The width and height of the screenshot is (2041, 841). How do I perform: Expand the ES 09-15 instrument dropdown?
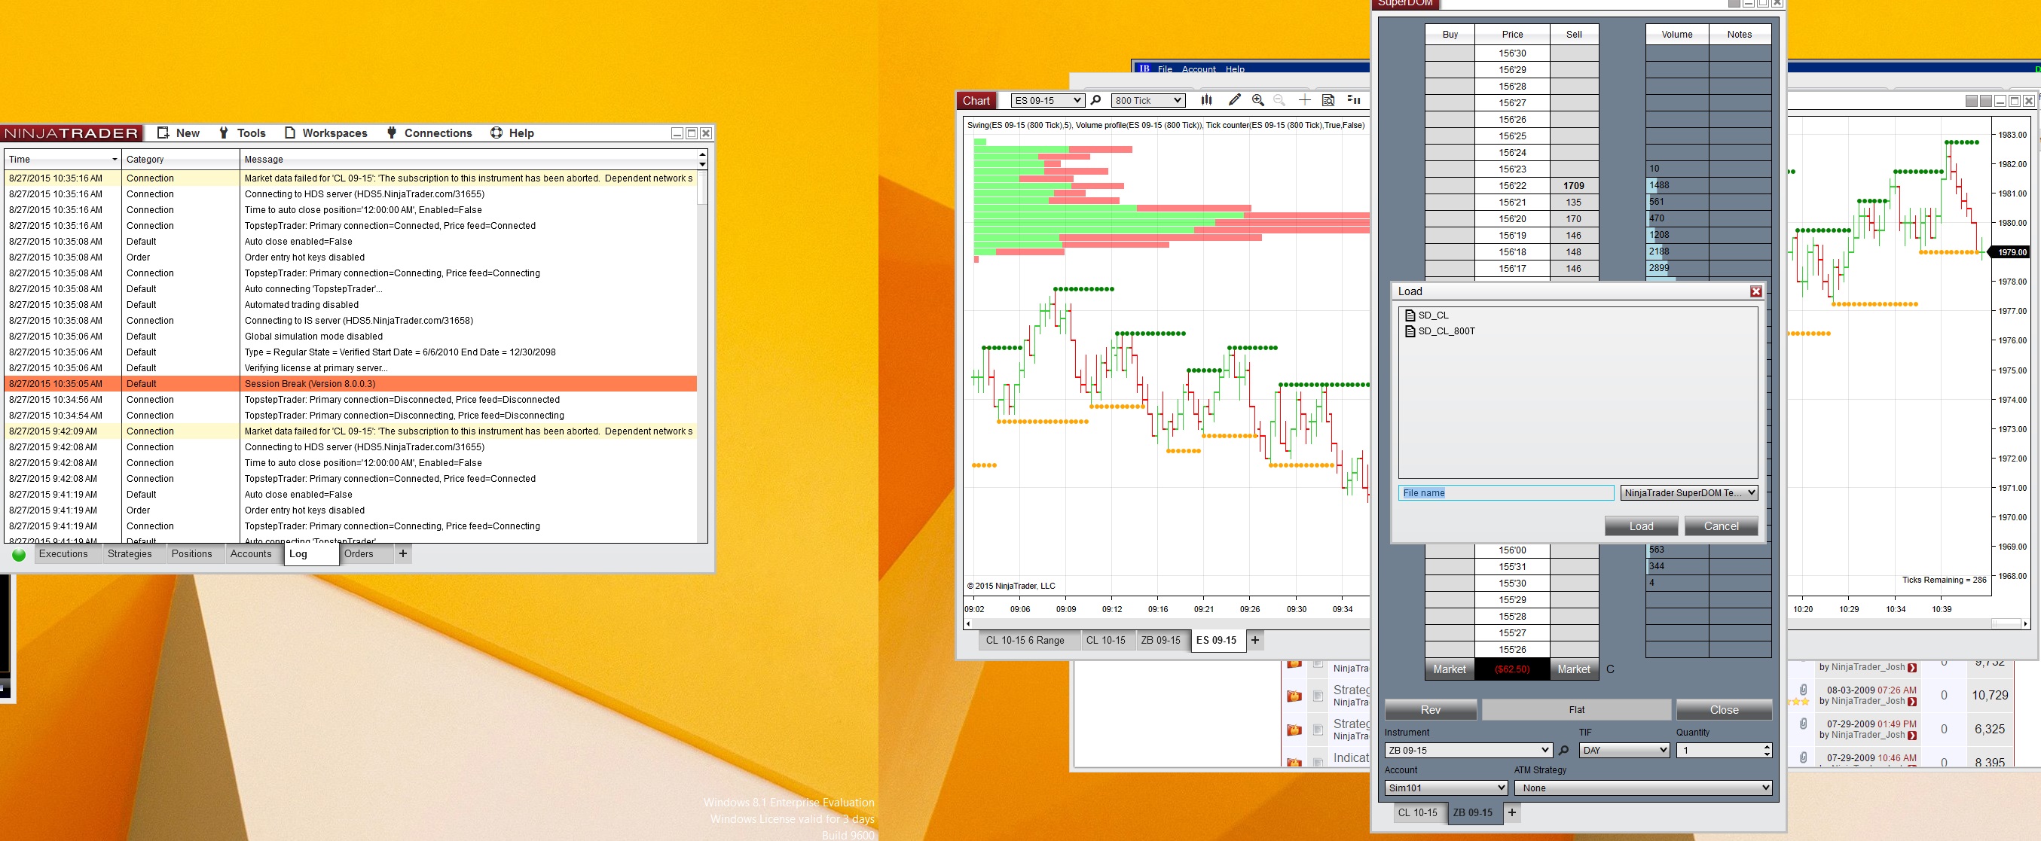pyautogui.click(x=1076, y=101)
